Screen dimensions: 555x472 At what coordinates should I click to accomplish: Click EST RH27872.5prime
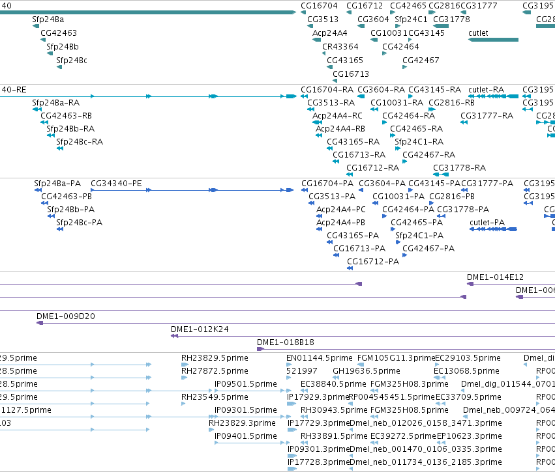click(215, 371)
